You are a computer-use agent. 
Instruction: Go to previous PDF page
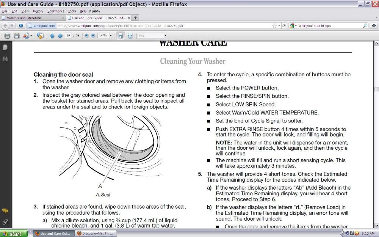(52, 36)
